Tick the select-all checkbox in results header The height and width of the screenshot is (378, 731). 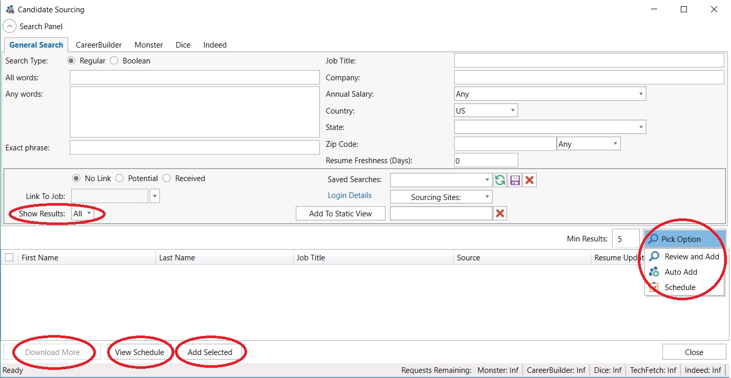pyautogui.click(x=9, y=257)
